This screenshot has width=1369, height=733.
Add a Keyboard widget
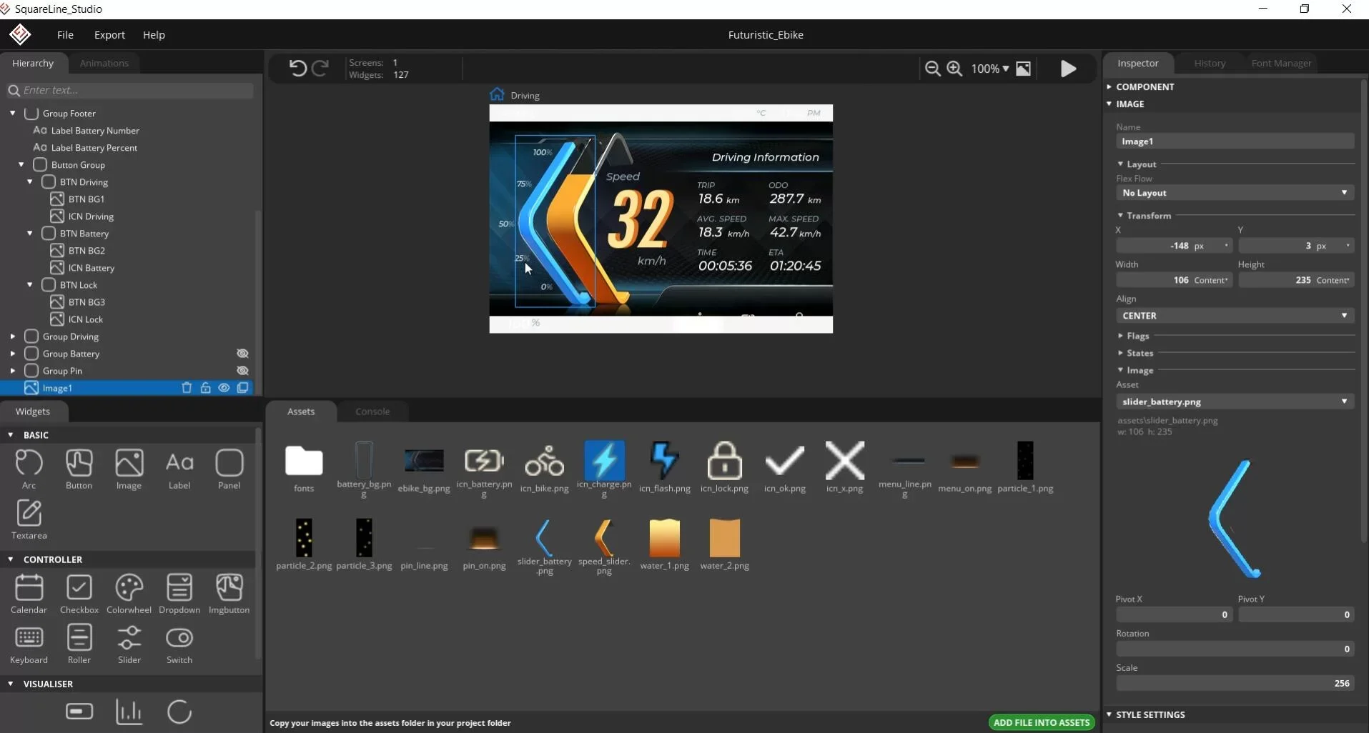point(29,644)
